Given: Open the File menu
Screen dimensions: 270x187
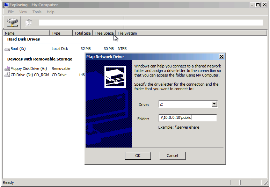Looking at the screenshot, I should [11, 12].
